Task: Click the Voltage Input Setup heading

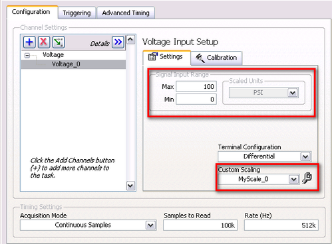Action: click(x=180, y=42)
